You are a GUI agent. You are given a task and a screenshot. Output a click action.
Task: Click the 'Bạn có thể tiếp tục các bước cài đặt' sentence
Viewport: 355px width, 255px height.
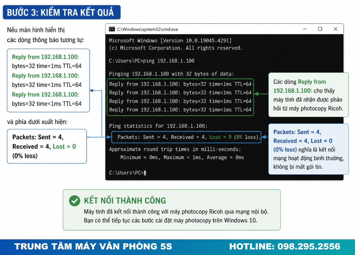coord(171,220)
